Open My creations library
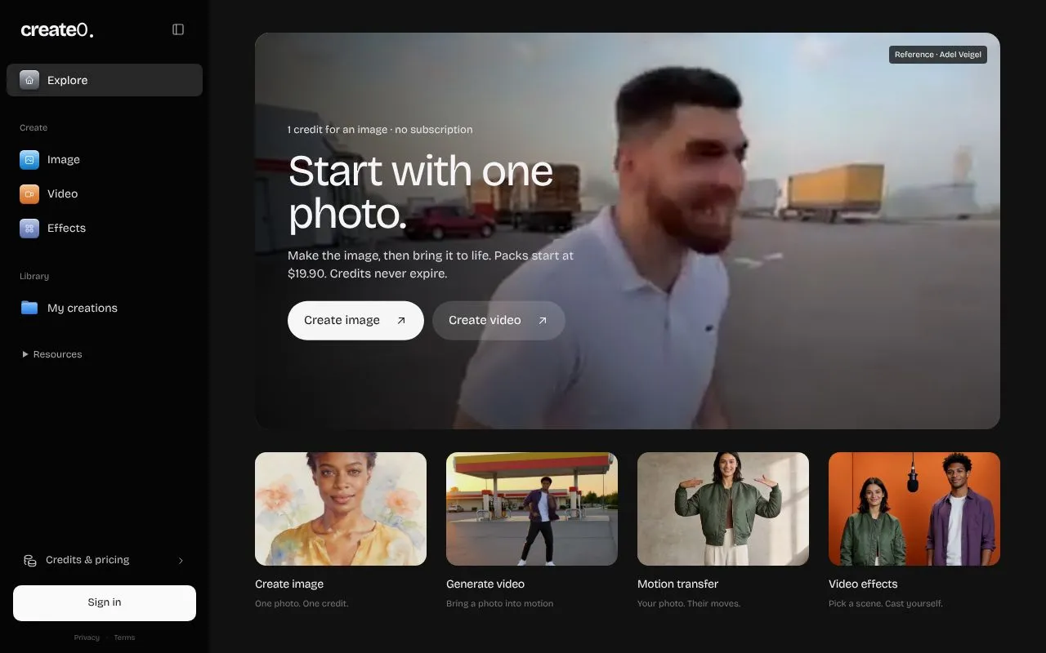 (x=105, y=308)
